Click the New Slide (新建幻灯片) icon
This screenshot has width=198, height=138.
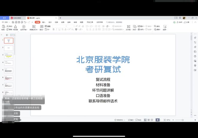tap(34, 26)
